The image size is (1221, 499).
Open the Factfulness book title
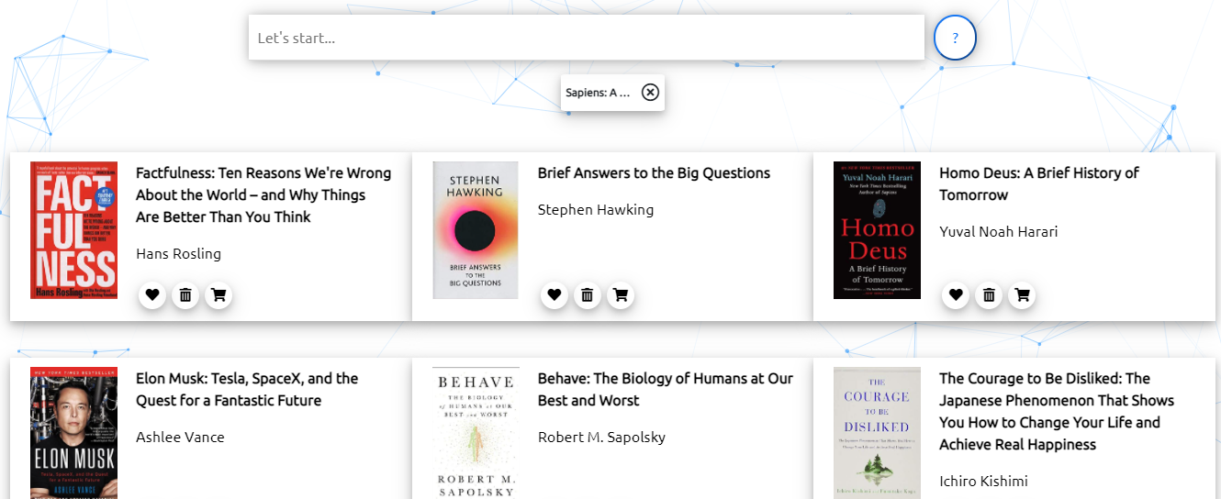tap(263, 195)
